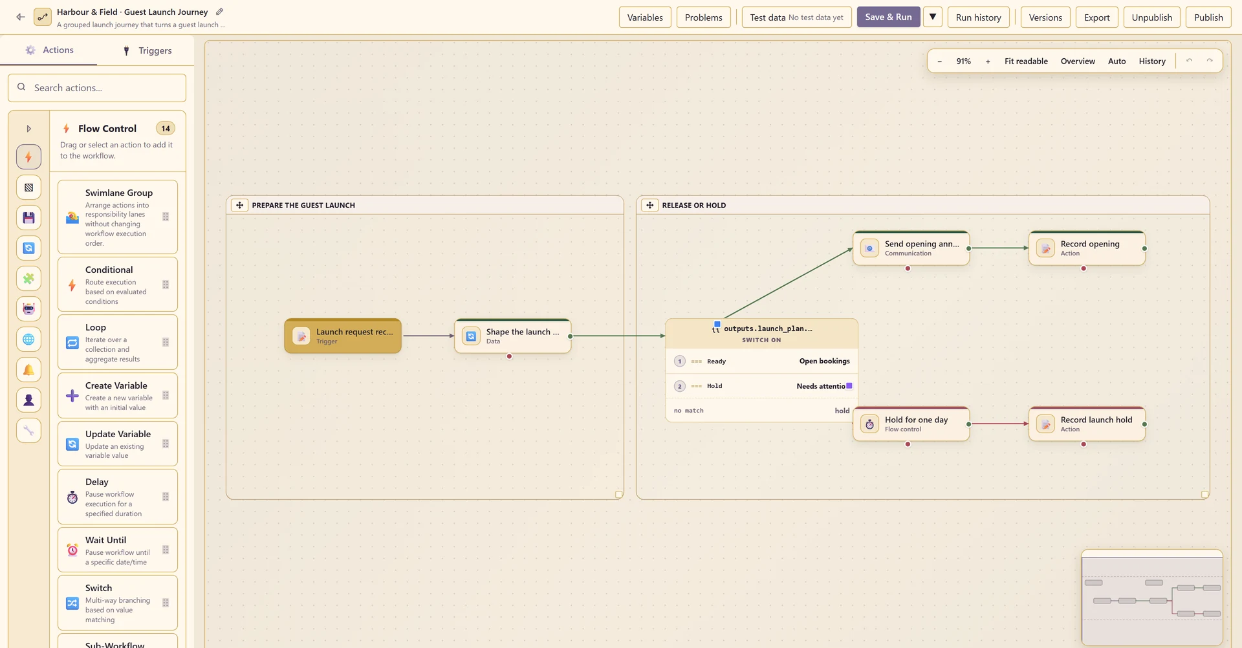Expand the action category rail

pyautogui.click(x=28, y=129)
